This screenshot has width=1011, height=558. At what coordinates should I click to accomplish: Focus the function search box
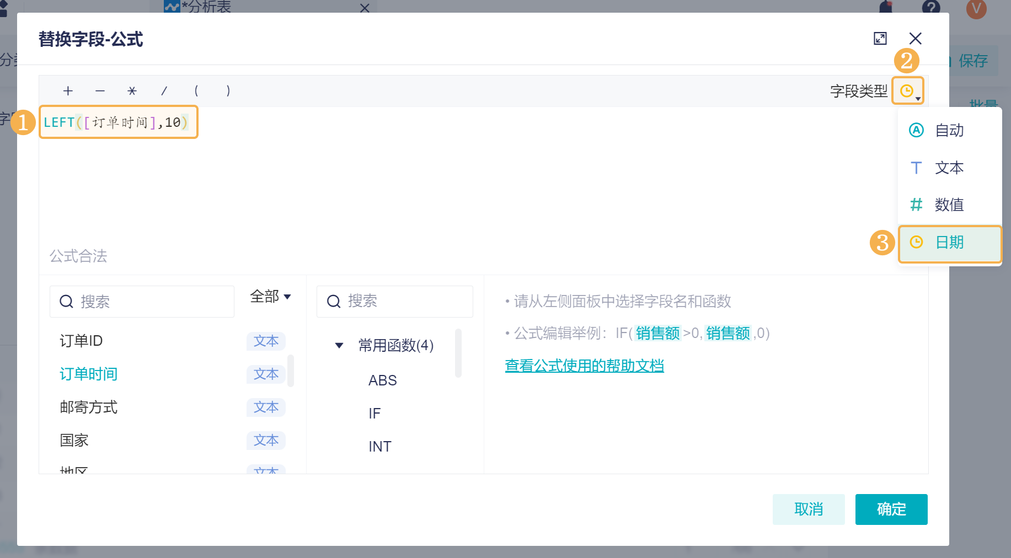(x=395, y=302)
